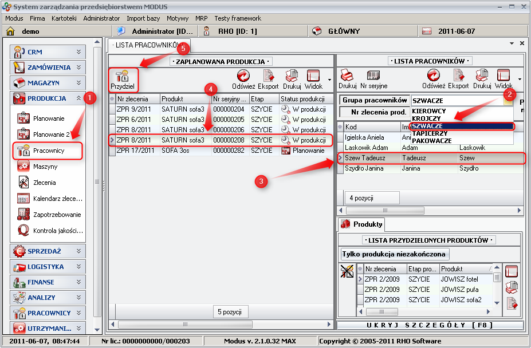The width and height of the screenshot is (531, 348).
Task: Expand the SPRZEDAŻ sidebar section
Action: (x=48, y=251)
